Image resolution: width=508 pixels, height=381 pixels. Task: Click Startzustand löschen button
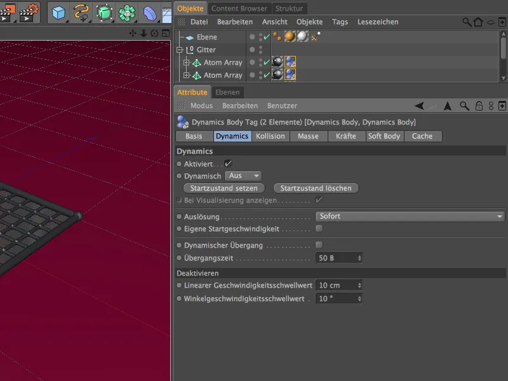coord(316,188)
